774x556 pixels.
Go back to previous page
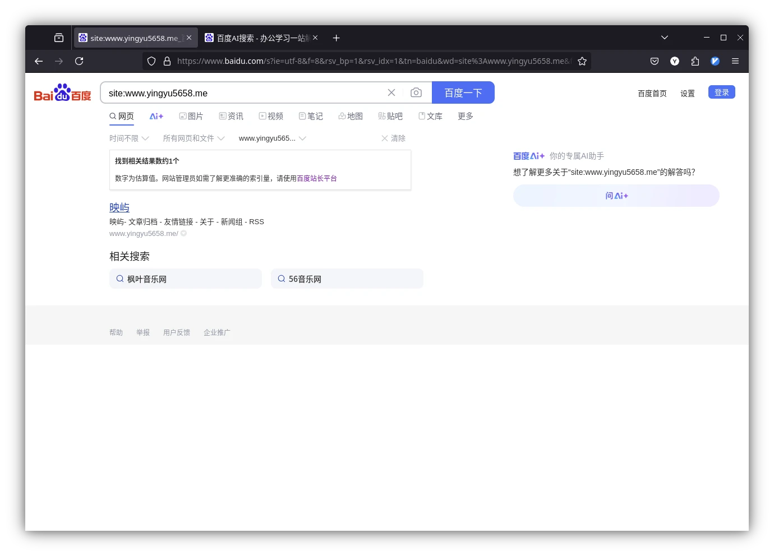tap(39, 61)
